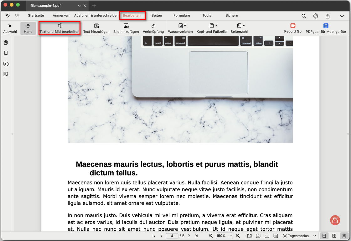
Task: Go to the first page
Action: pyautogui.click(x=154, y=236)
